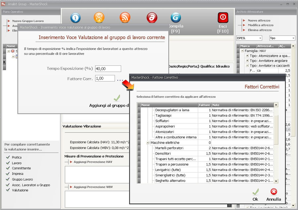Viewport: 298px width, 210px height.
Task: Expand the Tipo: Avvitatore angolare node
Action: (247, 61)
